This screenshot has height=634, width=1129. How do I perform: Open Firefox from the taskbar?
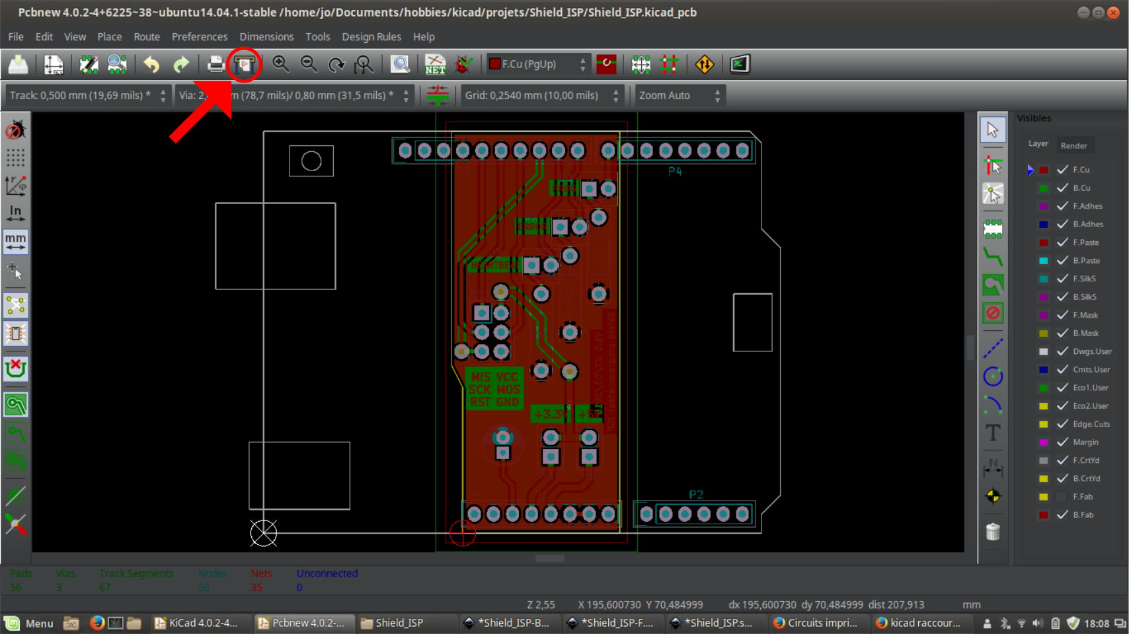97,623
